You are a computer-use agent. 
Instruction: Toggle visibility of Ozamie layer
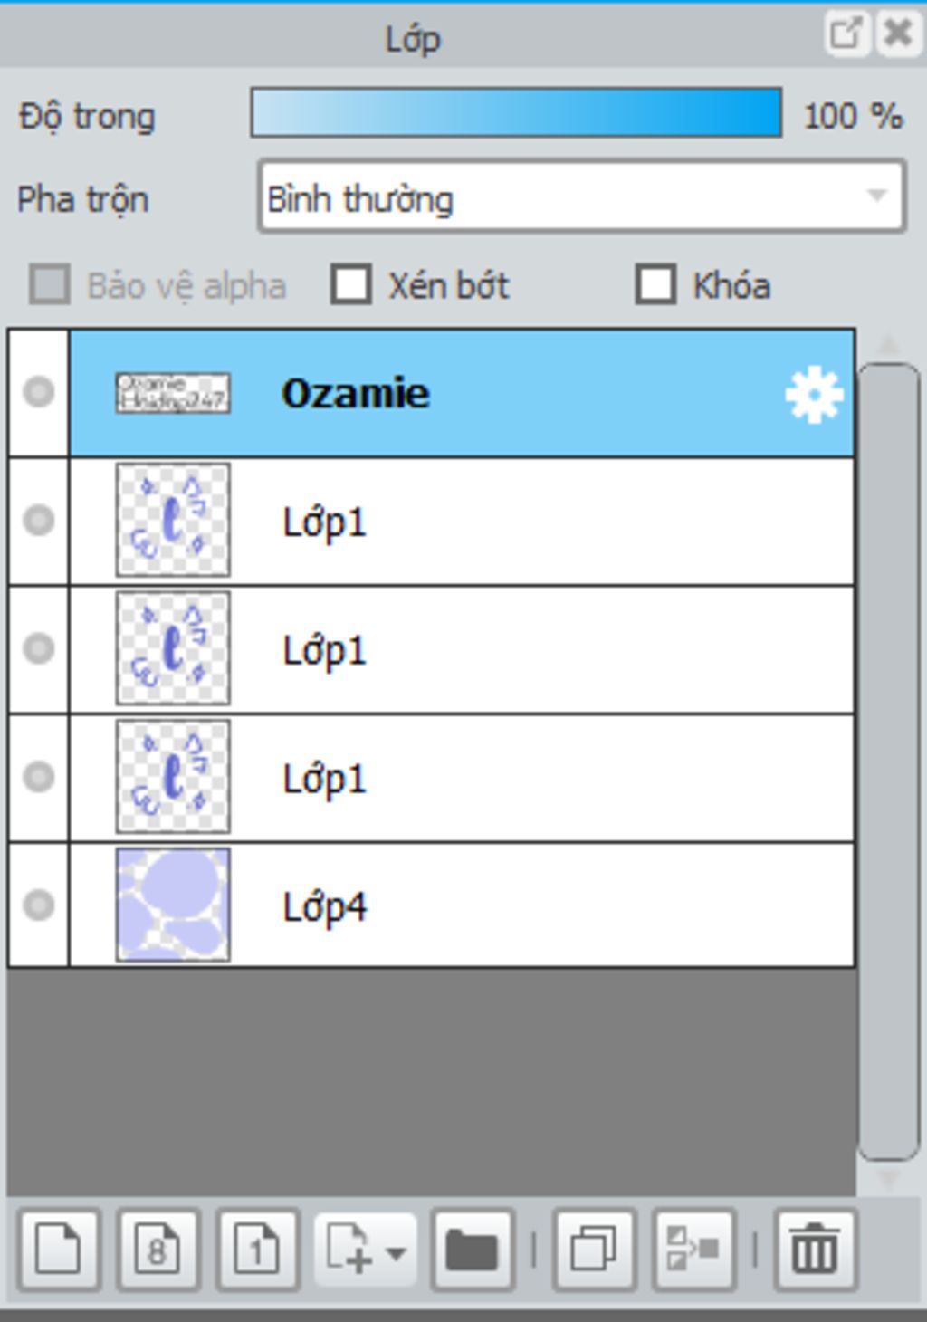(38, 392)
